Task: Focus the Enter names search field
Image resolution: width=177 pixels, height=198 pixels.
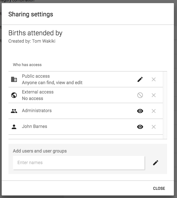Action: point(79,163)
